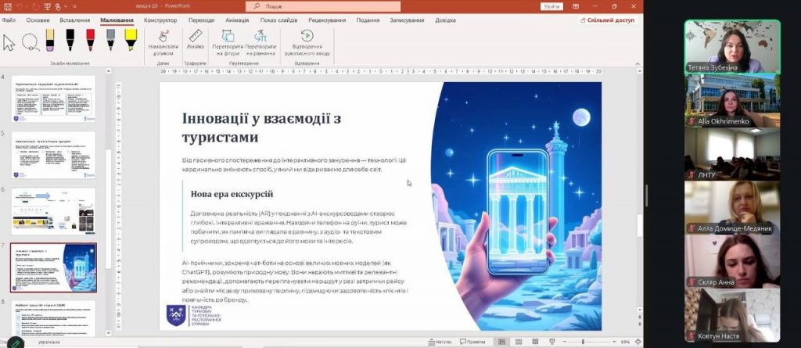This screenshot has height=348, width=801.
Task: Collapse the ribbon with the chevron arrow
Action: tap(637, 63)
